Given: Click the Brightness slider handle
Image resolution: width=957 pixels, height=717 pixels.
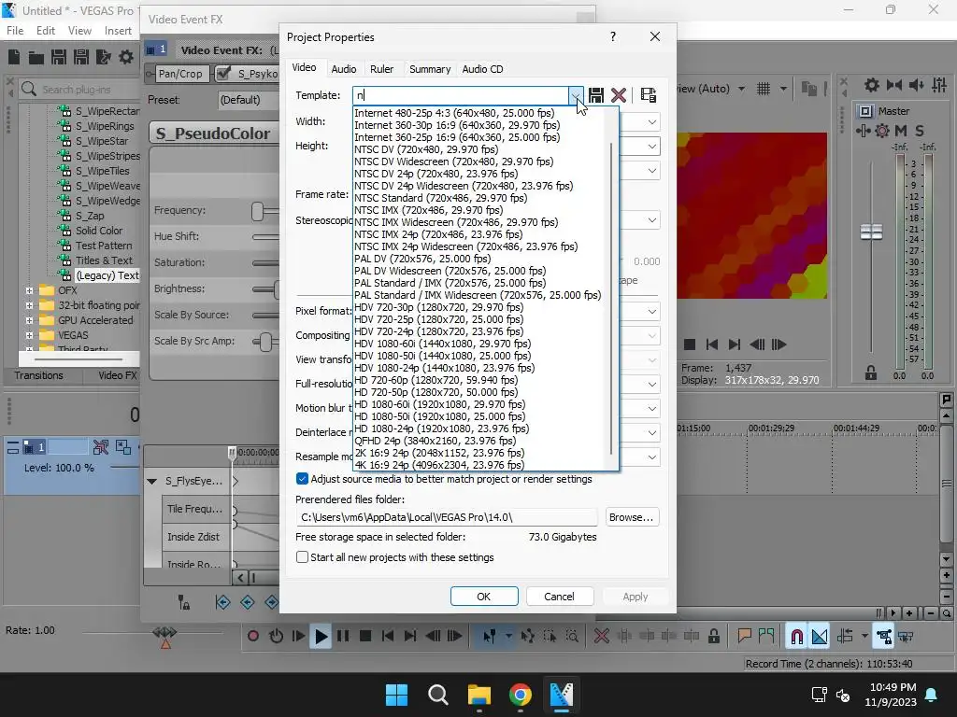Looking at the screenshot, I should point(278,289).
